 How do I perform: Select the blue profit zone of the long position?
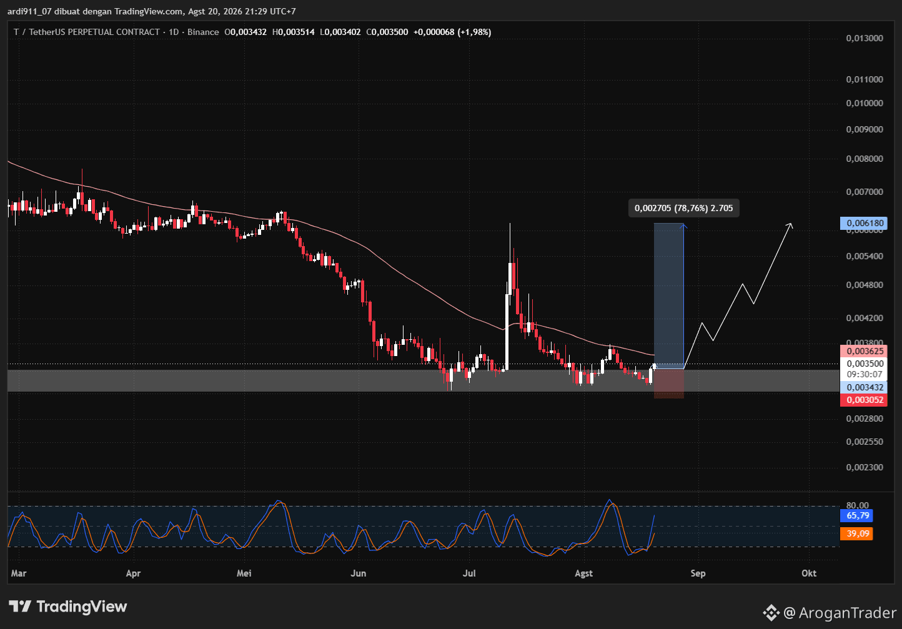(668, 296)
